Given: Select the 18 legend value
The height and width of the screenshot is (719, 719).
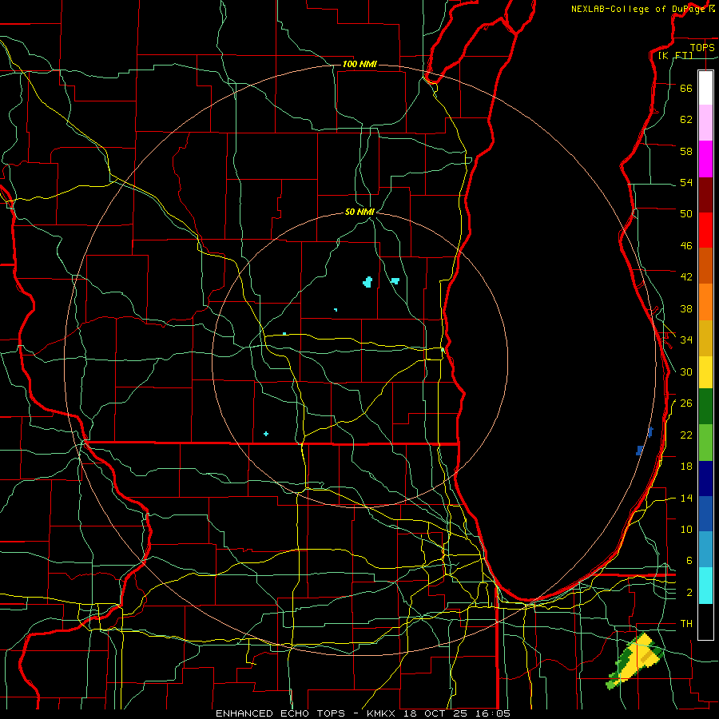Looking at the screenshot, I should point(686,467).
